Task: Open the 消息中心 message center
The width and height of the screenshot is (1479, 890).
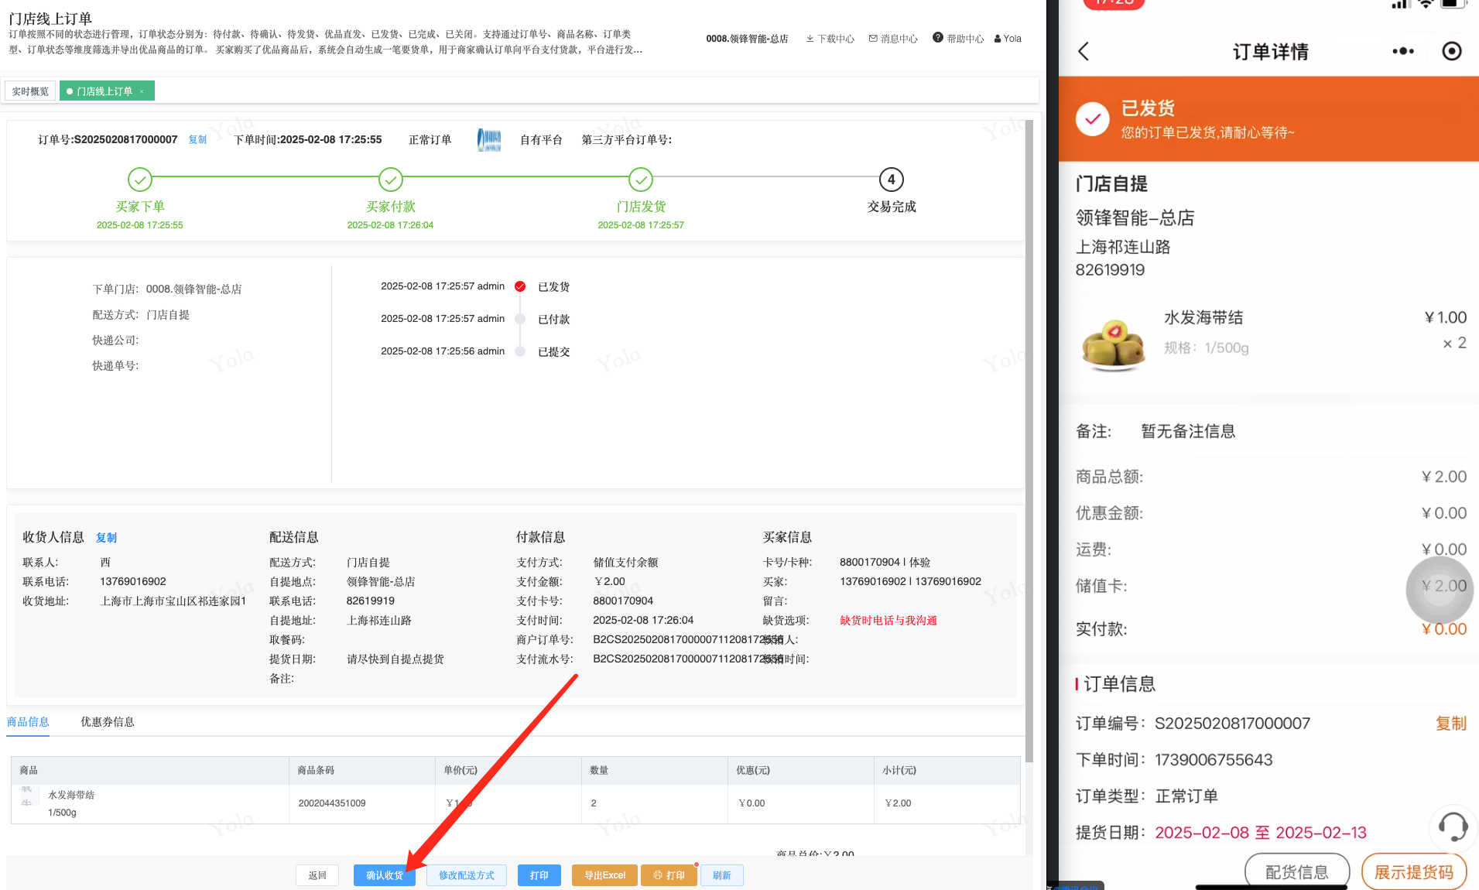Action: (893, 39)
